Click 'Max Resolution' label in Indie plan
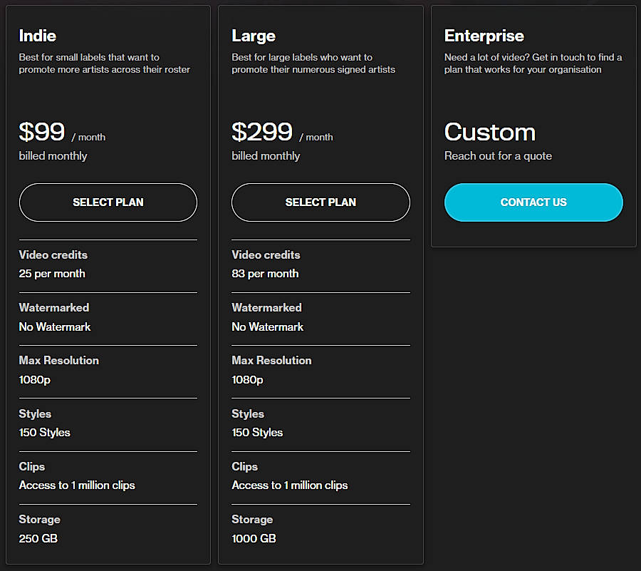641x571 pixels. click(59, 361)
